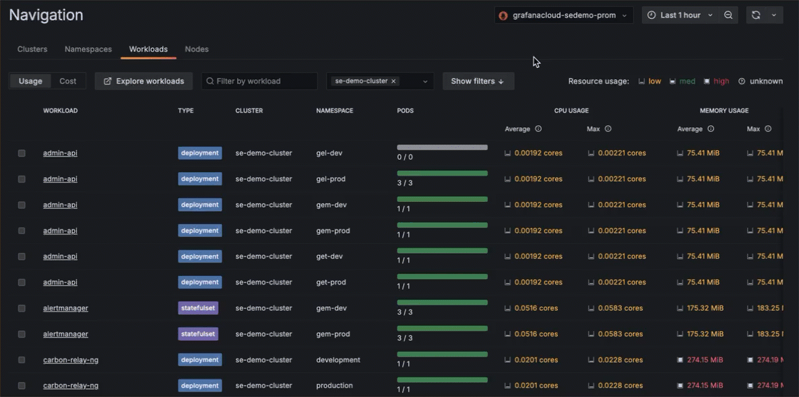Screen dimensions: 799x397
Task: Expand the Show filters dropdown
Action: [x=478, y=81]
